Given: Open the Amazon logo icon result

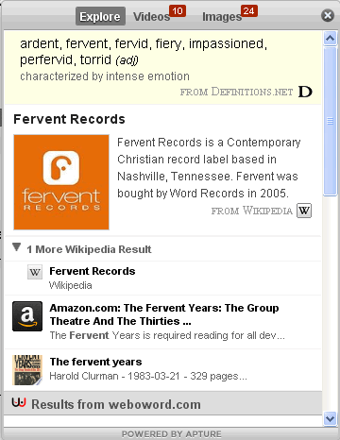Looking at the screenshot, I should [x=27, y=316].
